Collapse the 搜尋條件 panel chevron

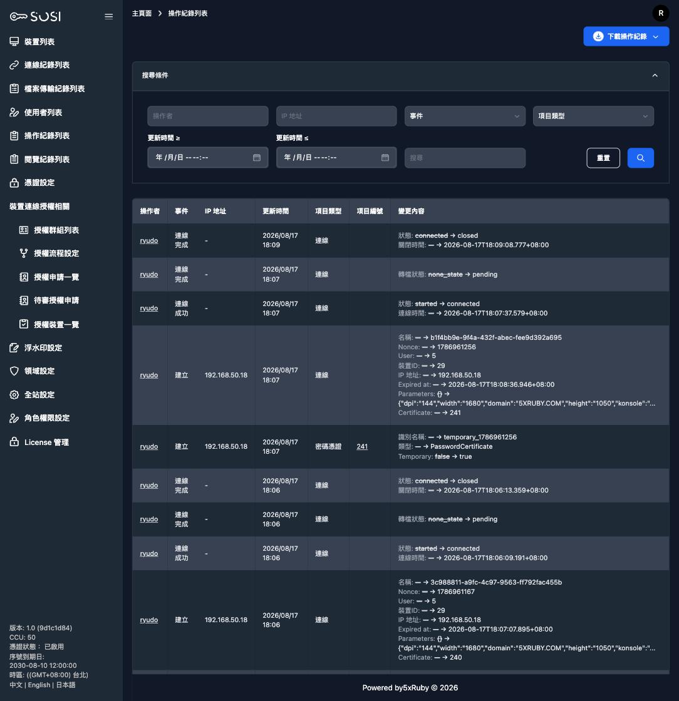(655, 75)
